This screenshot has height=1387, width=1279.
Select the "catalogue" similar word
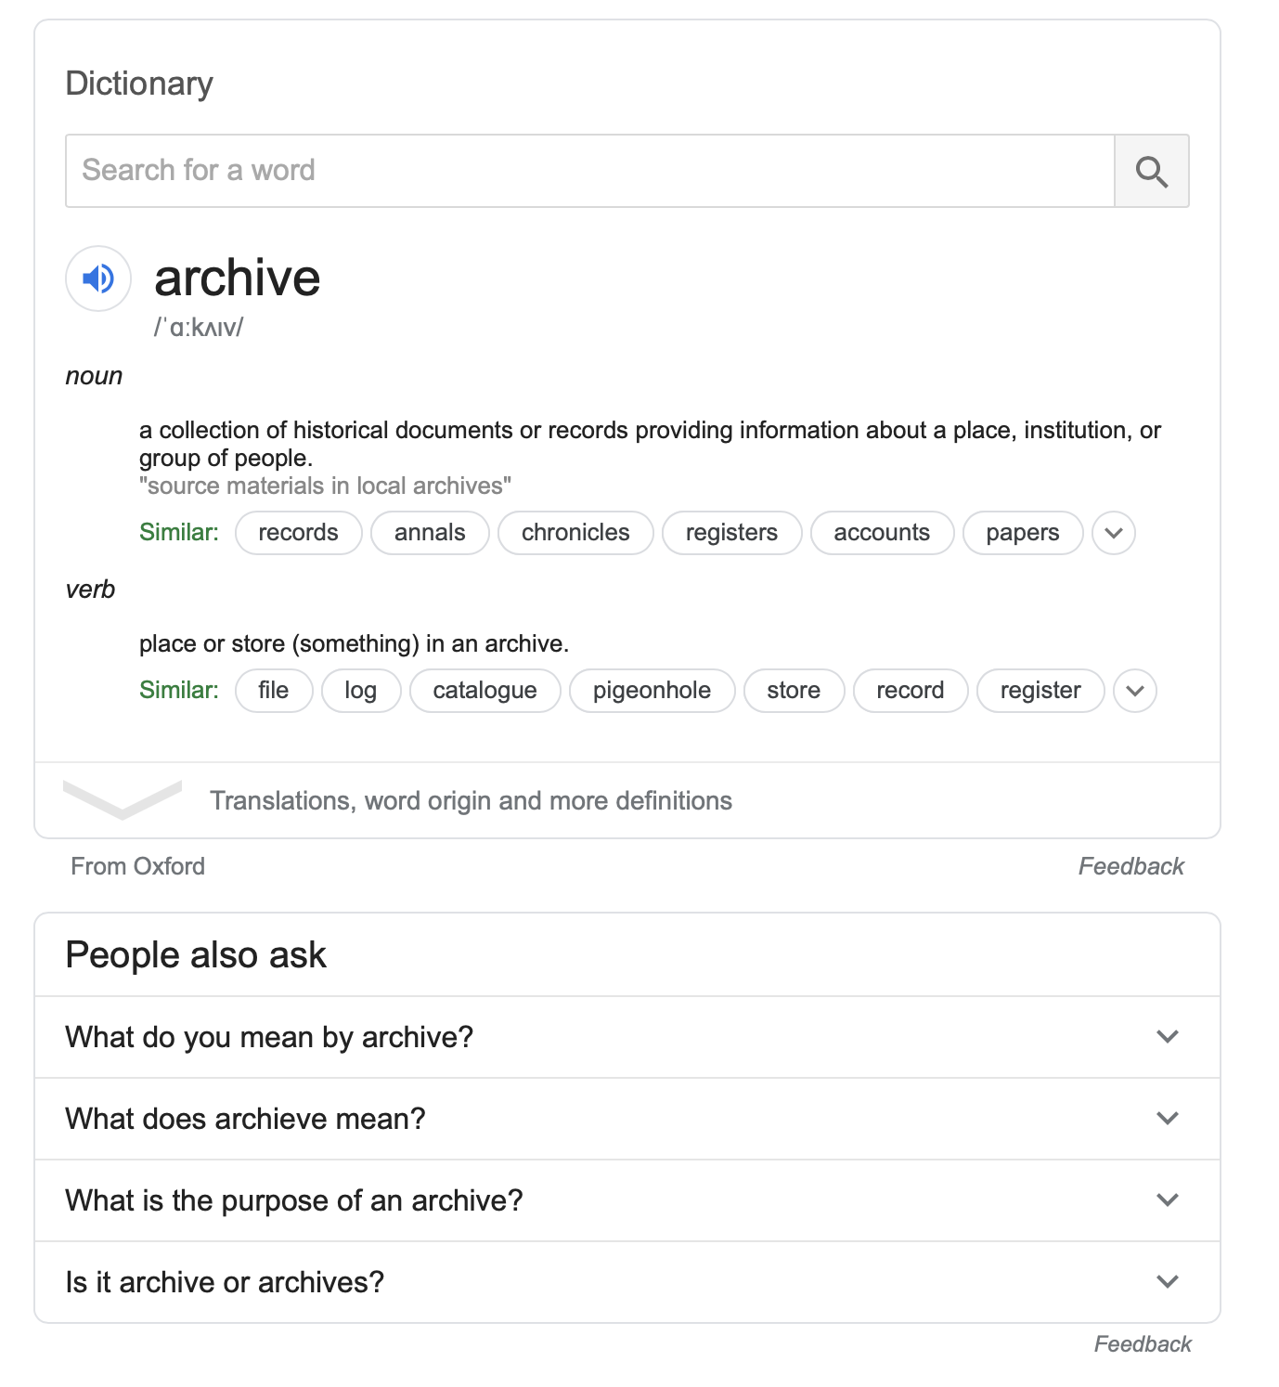[x=484, y=691]
